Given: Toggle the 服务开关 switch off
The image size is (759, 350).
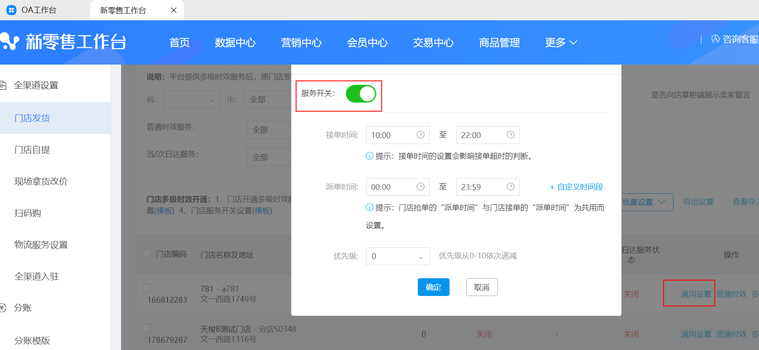Looking at the screenshot, I should pyautogui.click(x=361, y=94).
